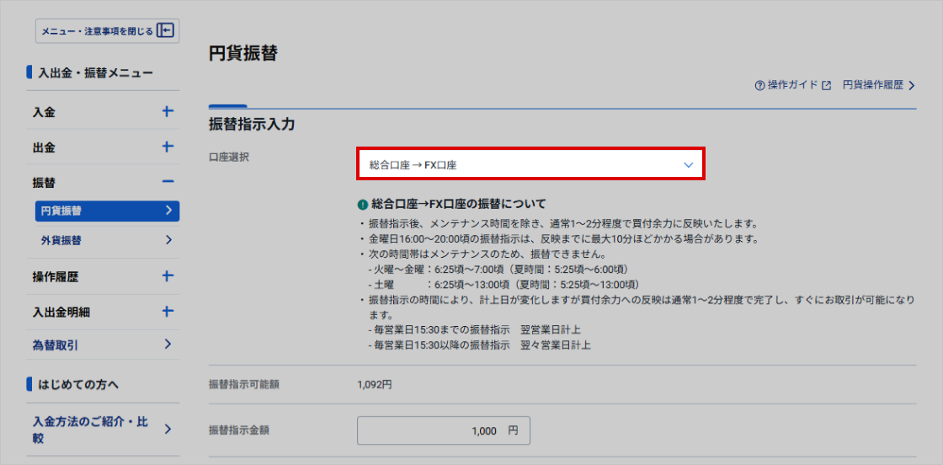Click the 出金 menu label
The height and width of the screenshot is (465, 943).
pos(45,147)
